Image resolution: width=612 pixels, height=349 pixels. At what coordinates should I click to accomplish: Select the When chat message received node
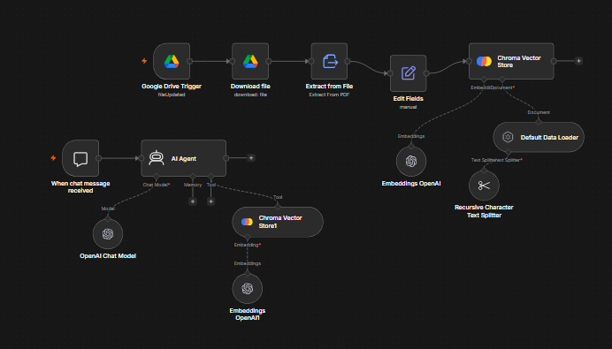point(80,158)
